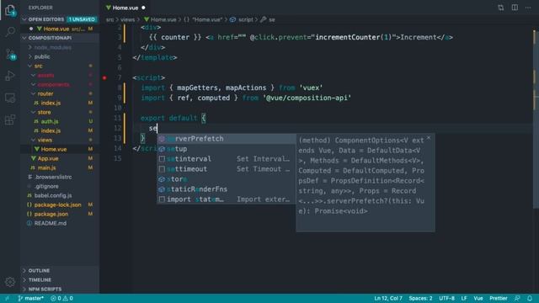Change language mode via Vue

(x=478, y=298)
